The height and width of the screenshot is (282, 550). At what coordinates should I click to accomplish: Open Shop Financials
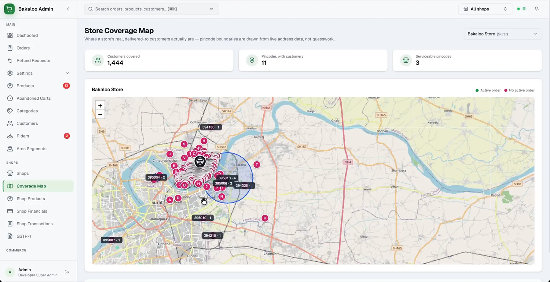pyautogui.click(x=38, y=211)
